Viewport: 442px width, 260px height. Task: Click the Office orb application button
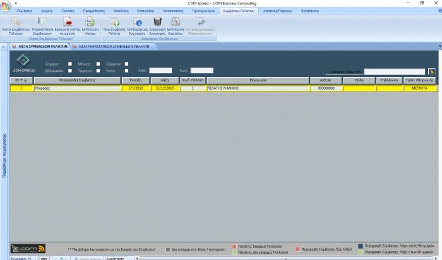[x=6, y=6]
